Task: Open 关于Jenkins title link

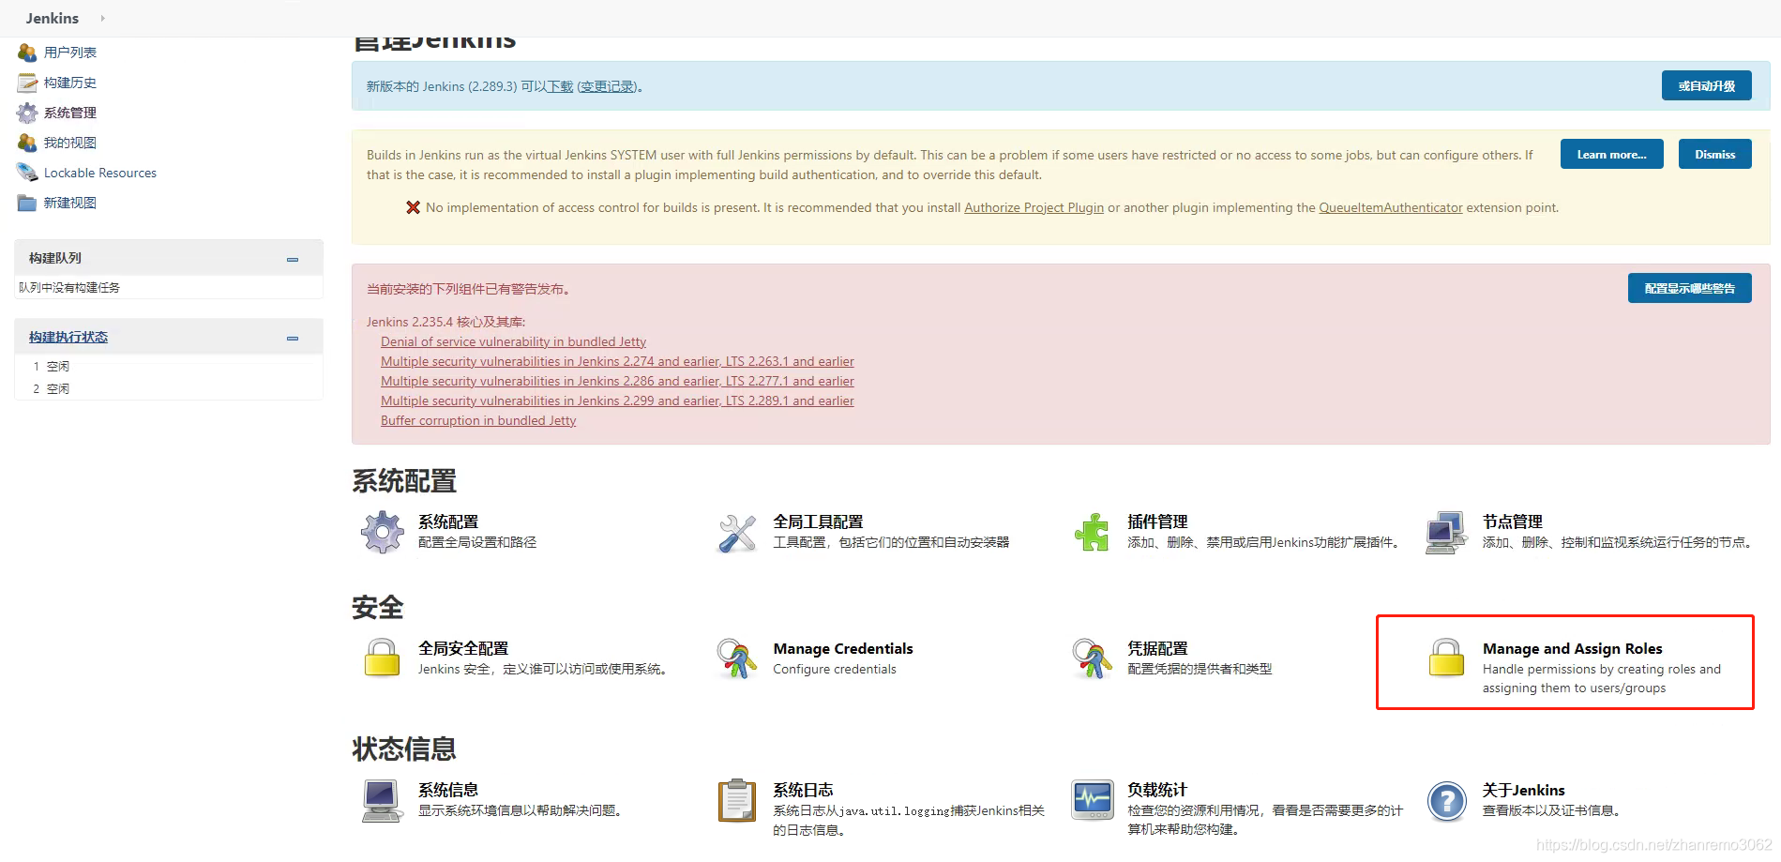Action: tap(1523, 790)
